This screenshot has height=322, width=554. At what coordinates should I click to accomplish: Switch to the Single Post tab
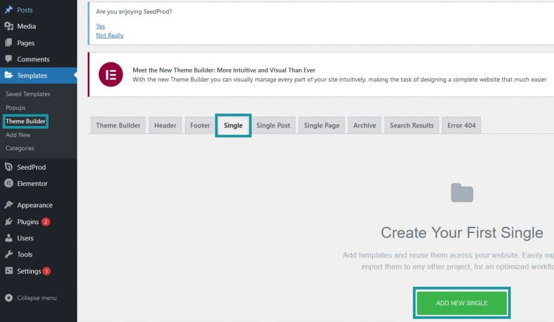tap(274, 125)
